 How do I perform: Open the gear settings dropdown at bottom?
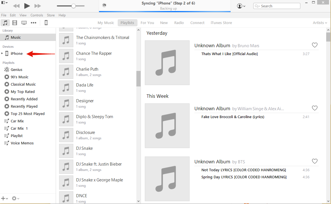click(x=15, y=198)
